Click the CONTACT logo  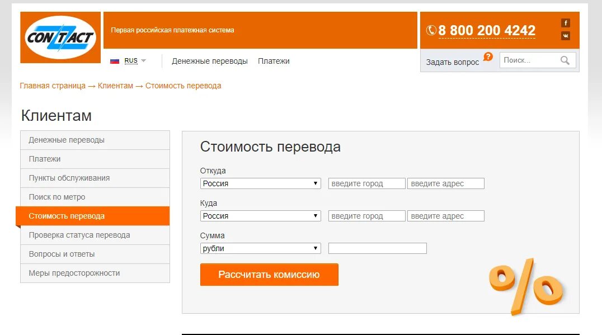pyautogui.click(x=60, y=37)
